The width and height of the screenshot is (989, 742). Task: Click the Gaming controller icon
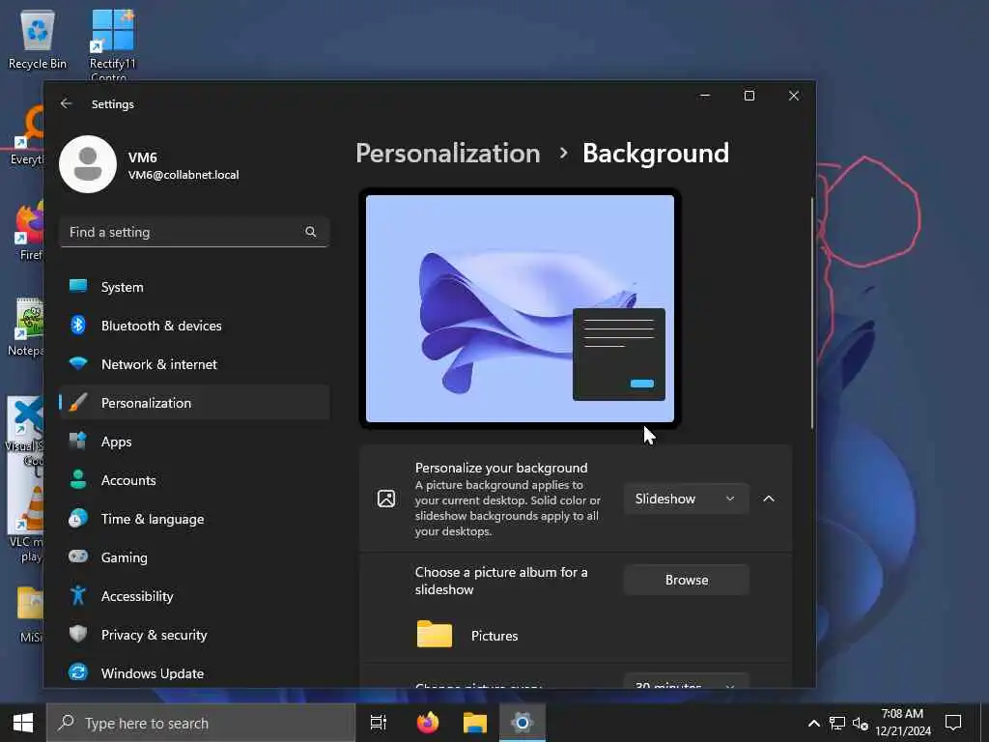[x=78, y=556]
